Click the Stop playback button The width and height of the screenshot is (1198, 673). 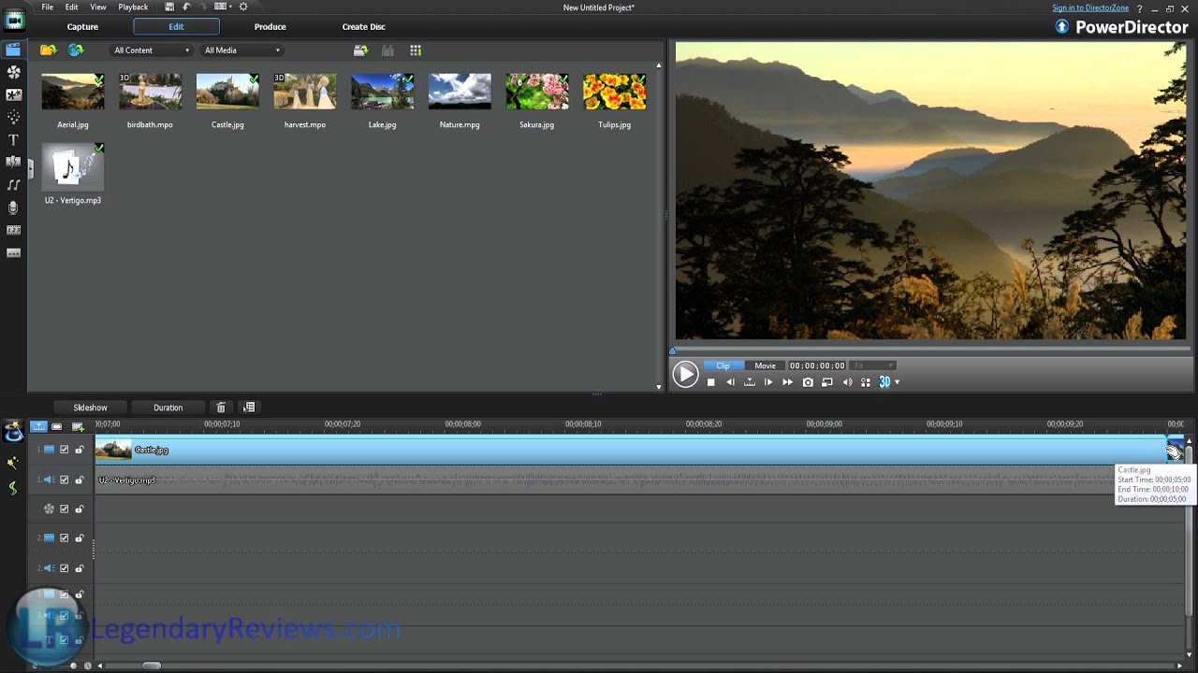click(711, 382)
